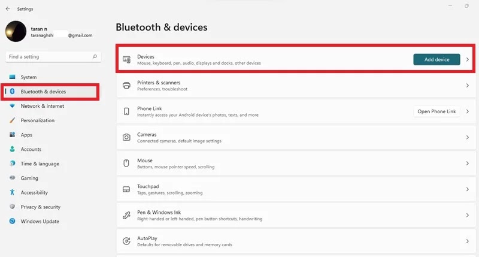Click the AutoPlay icon
This screenshot has height=257, width=479.
tap(126, 241)
